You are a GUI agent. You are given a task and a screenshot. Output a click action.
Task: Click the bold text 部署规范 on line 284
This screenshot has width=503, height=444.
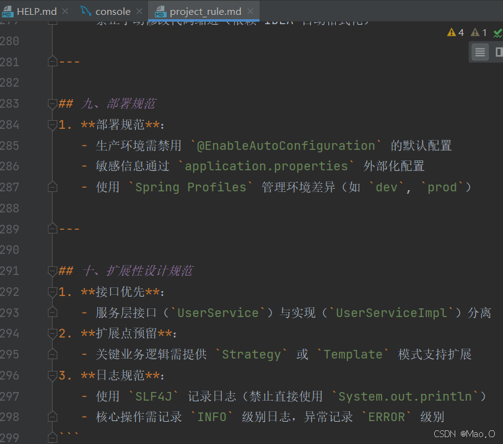coord(120,124)
